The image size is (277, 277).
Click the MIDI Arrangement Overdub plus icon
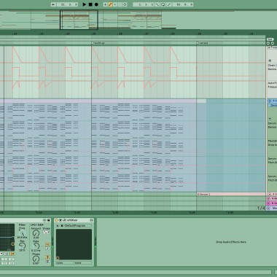pyautogui.click(x=105, y=4)
